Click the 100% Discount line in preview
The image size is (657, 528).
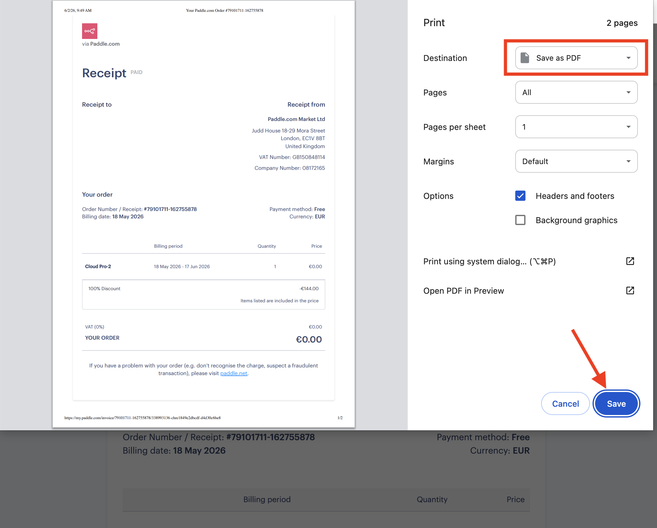click(104, 289)
